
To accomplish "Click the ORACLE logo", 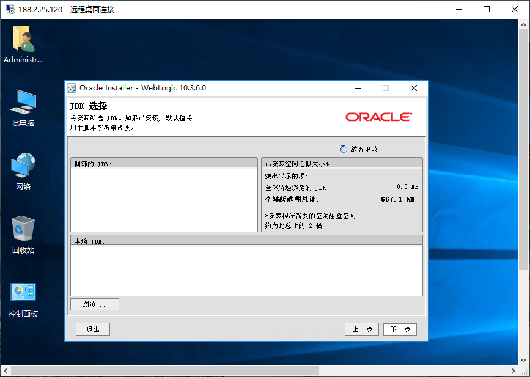I will click(x=378, y=117).
